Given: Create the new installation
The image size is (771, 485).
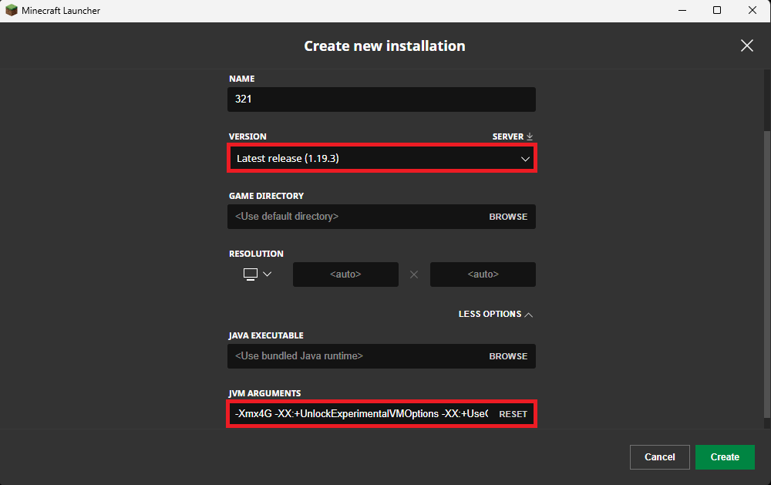Looking at the screenshot, I should tap(725, 457).
